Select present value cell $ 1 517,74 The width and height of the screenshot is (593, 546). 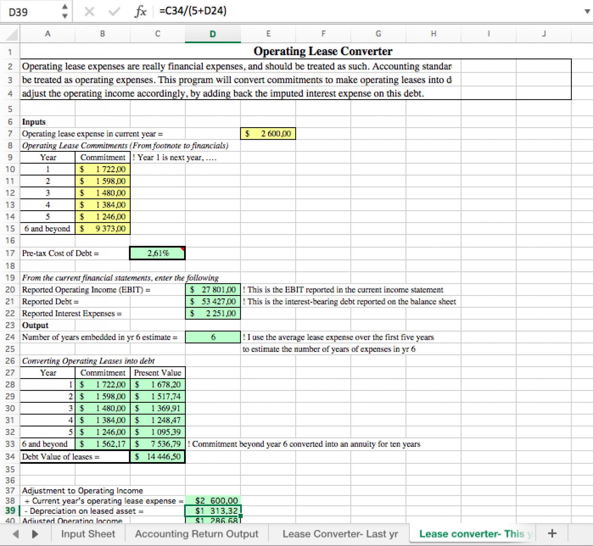pos(158,396)
